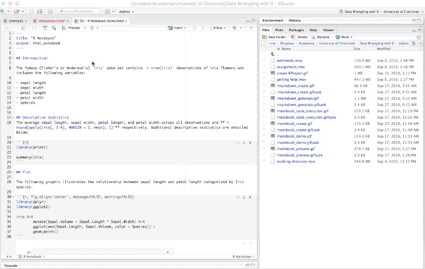Open chunk options for summary chunk
The height and width of the screenshot is (269, 425).
tap(238, 143)
